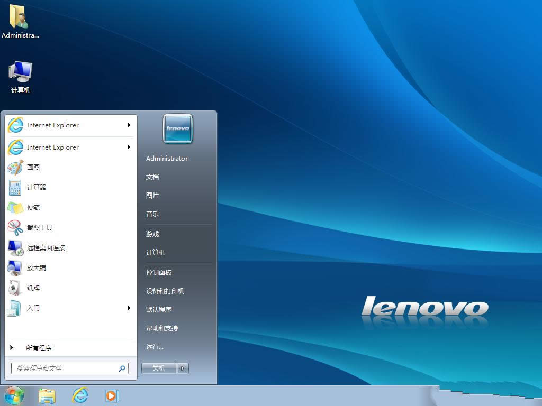Launch Windows Media Player from the taskbar
The height and width of the screenshot is (406, 542).
(112, 395)
